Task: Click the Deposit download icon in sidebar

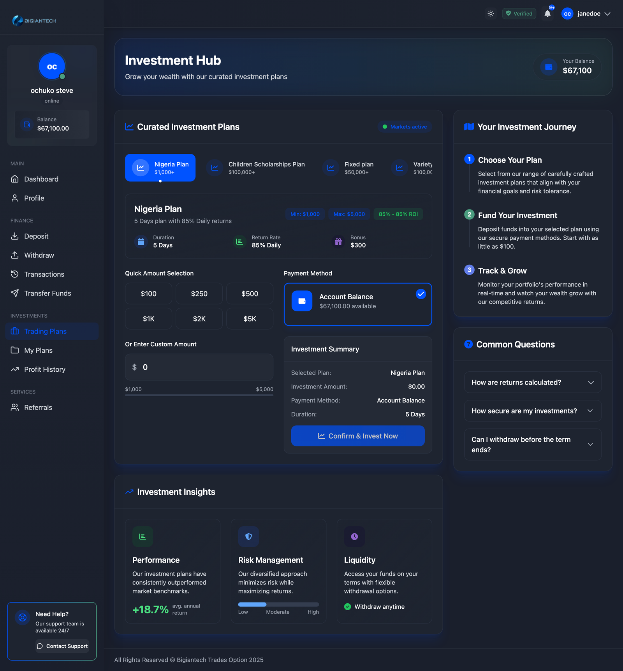Action: [x=15, y=236]
